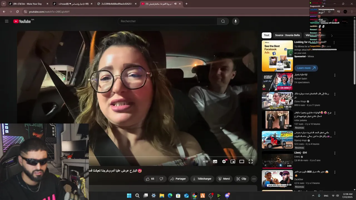
Task: Open options menu for Minea ad
Action: point(334,42)
